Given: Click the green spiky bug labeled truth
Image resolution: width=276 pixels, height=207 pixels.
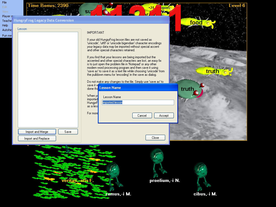Looking at the screenshot, I should [x=189, y=89].
